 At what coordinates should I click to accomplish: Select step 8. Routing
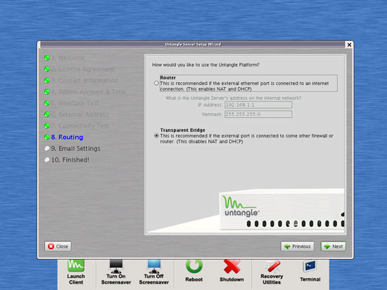click(x=63, y=137)
